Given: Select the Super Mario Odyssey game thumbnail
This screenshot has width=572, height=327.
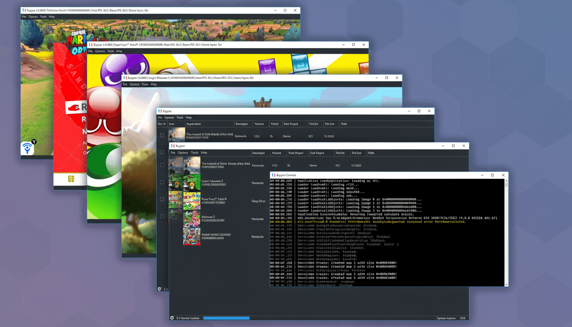Looking at the screenshot, I should point(192,236).
